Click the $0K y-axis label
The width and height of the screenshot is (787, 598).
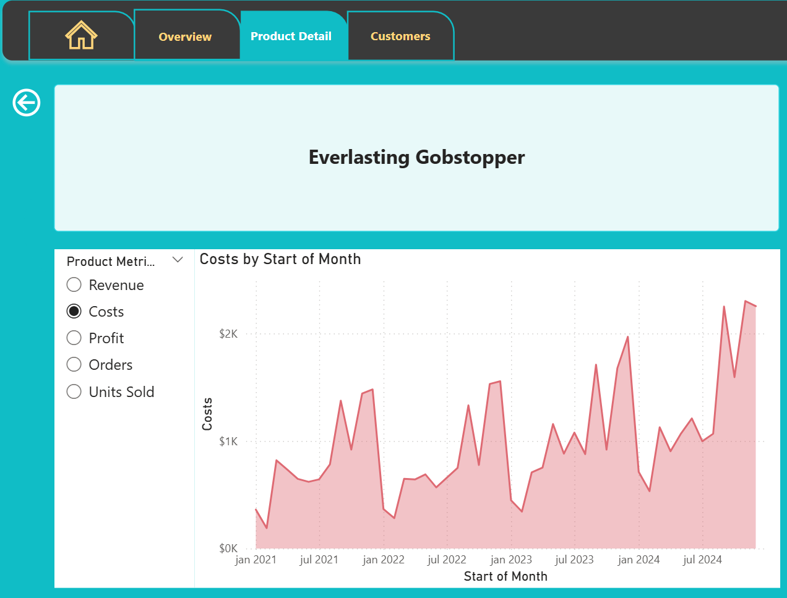click(x=228, y=549)
